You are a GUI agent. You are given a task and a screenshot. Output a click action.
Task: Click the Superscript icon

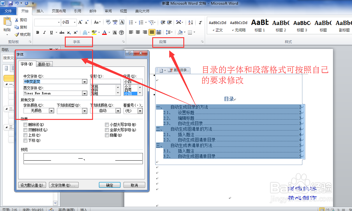pos(76,32)
